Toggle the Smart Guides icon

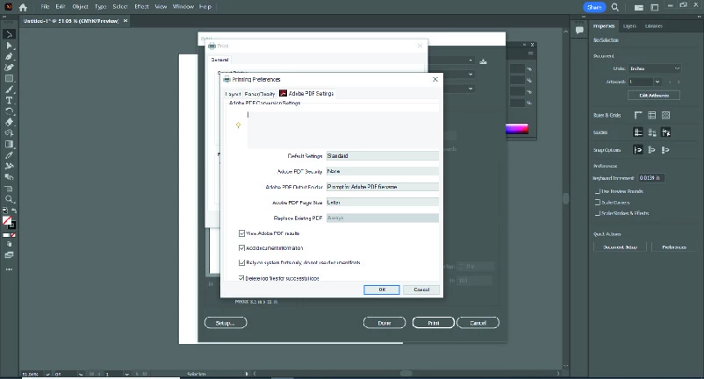click(x=666, y=132)
